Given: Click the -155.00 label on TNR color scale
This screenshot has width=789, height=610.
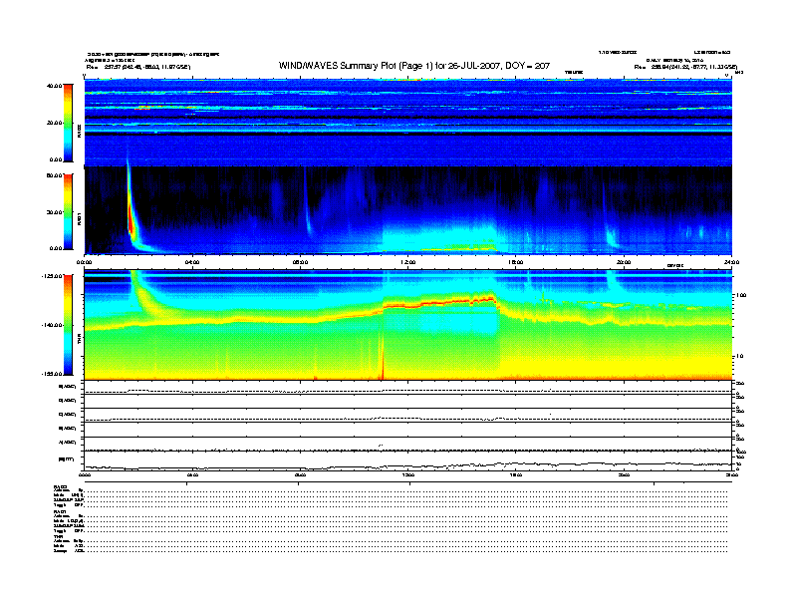Looking at the screenshot, I should pyautogui.click(x=53, y=374).
